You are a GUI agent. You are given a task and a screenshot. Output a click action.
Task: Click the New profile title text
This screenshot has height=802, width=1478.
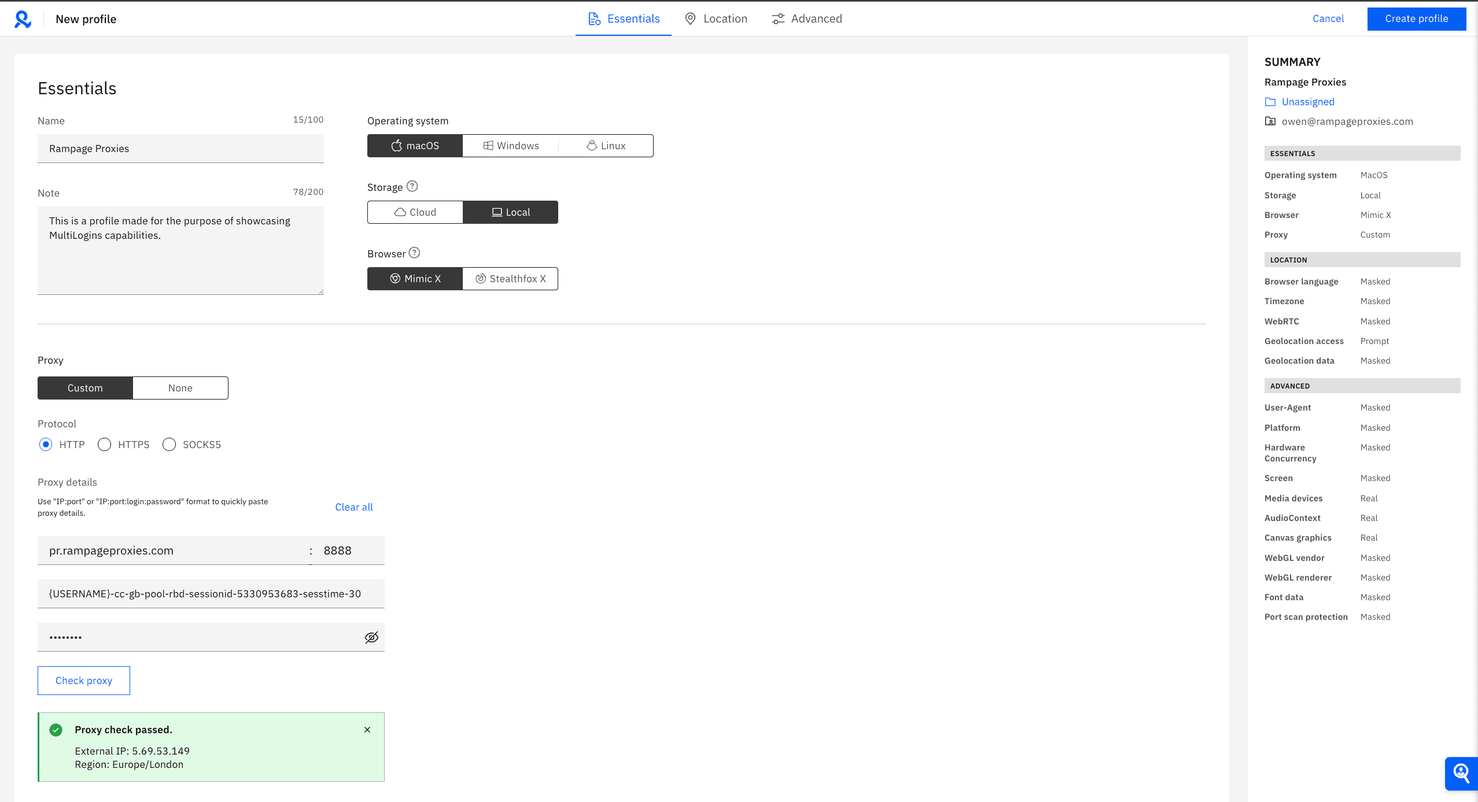[x=86, y=19]
